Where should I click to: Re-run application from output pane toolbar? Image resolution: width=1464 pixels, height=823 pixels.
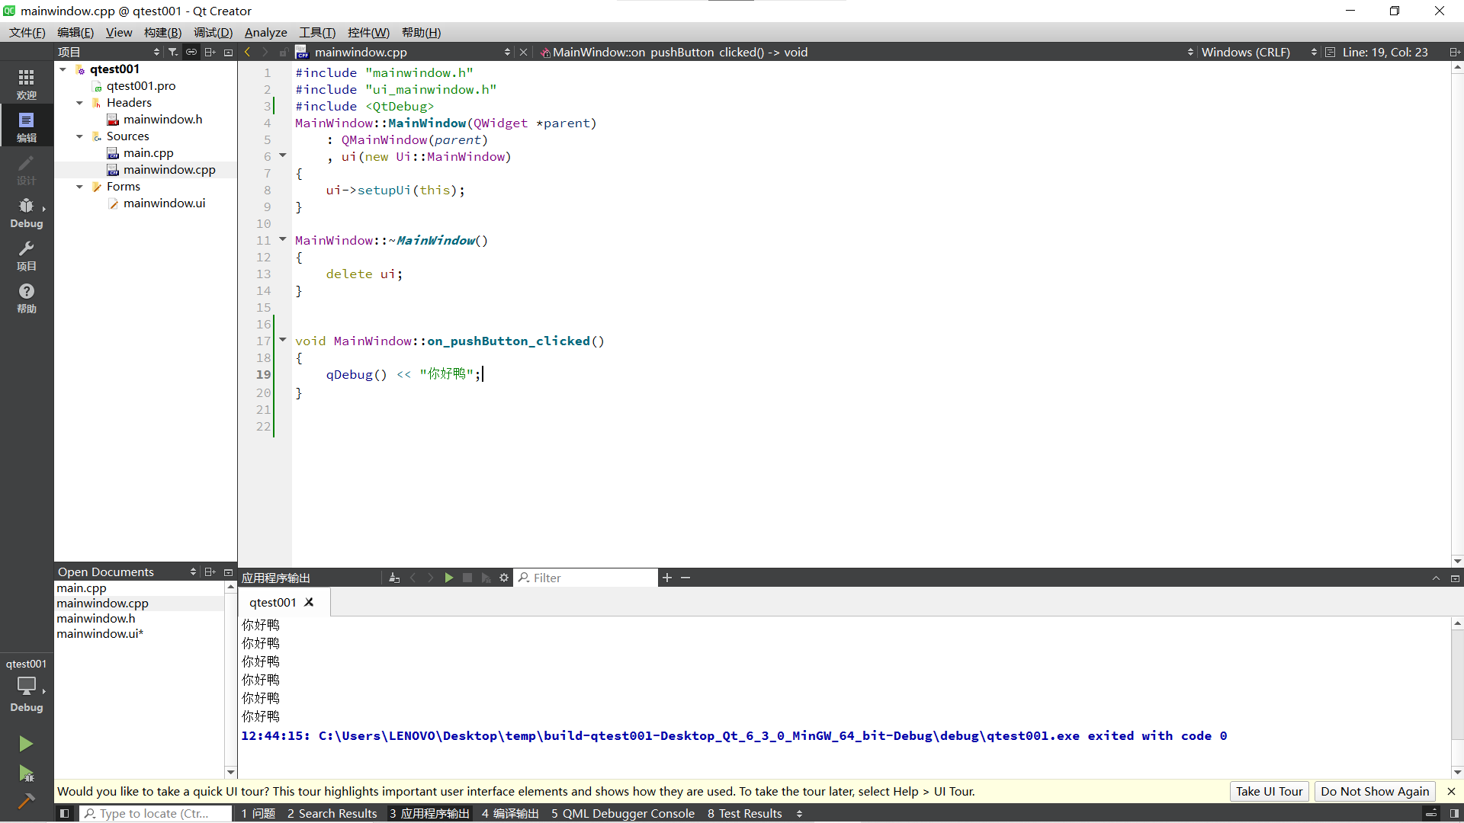coord(449,578)
